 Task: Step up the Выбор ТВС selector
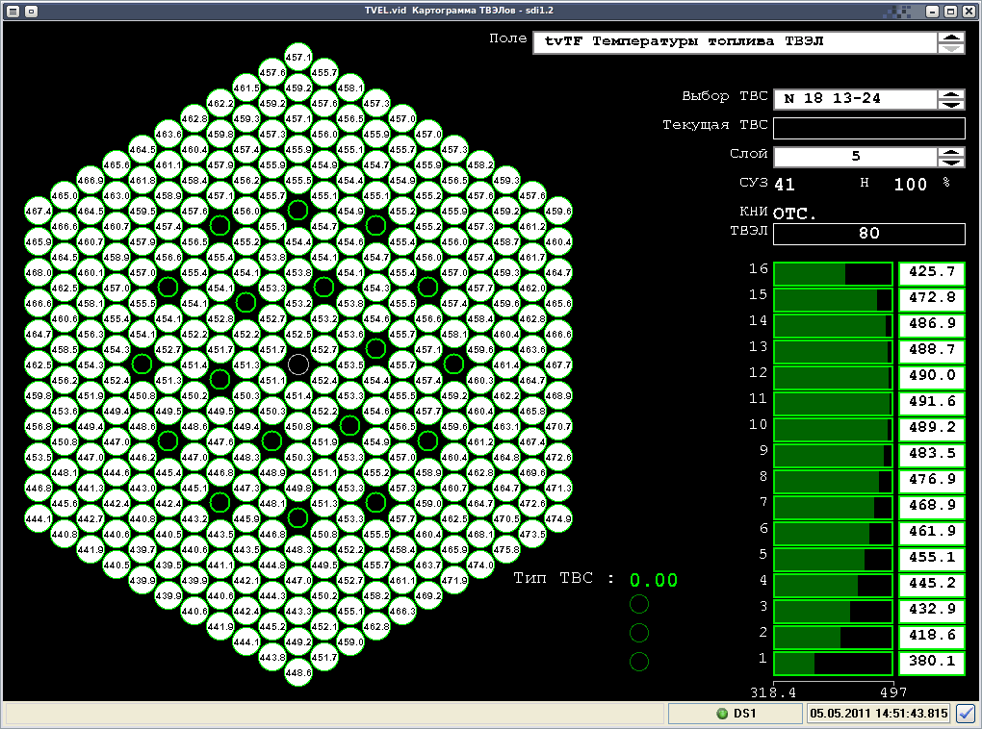tap(950, 93)
